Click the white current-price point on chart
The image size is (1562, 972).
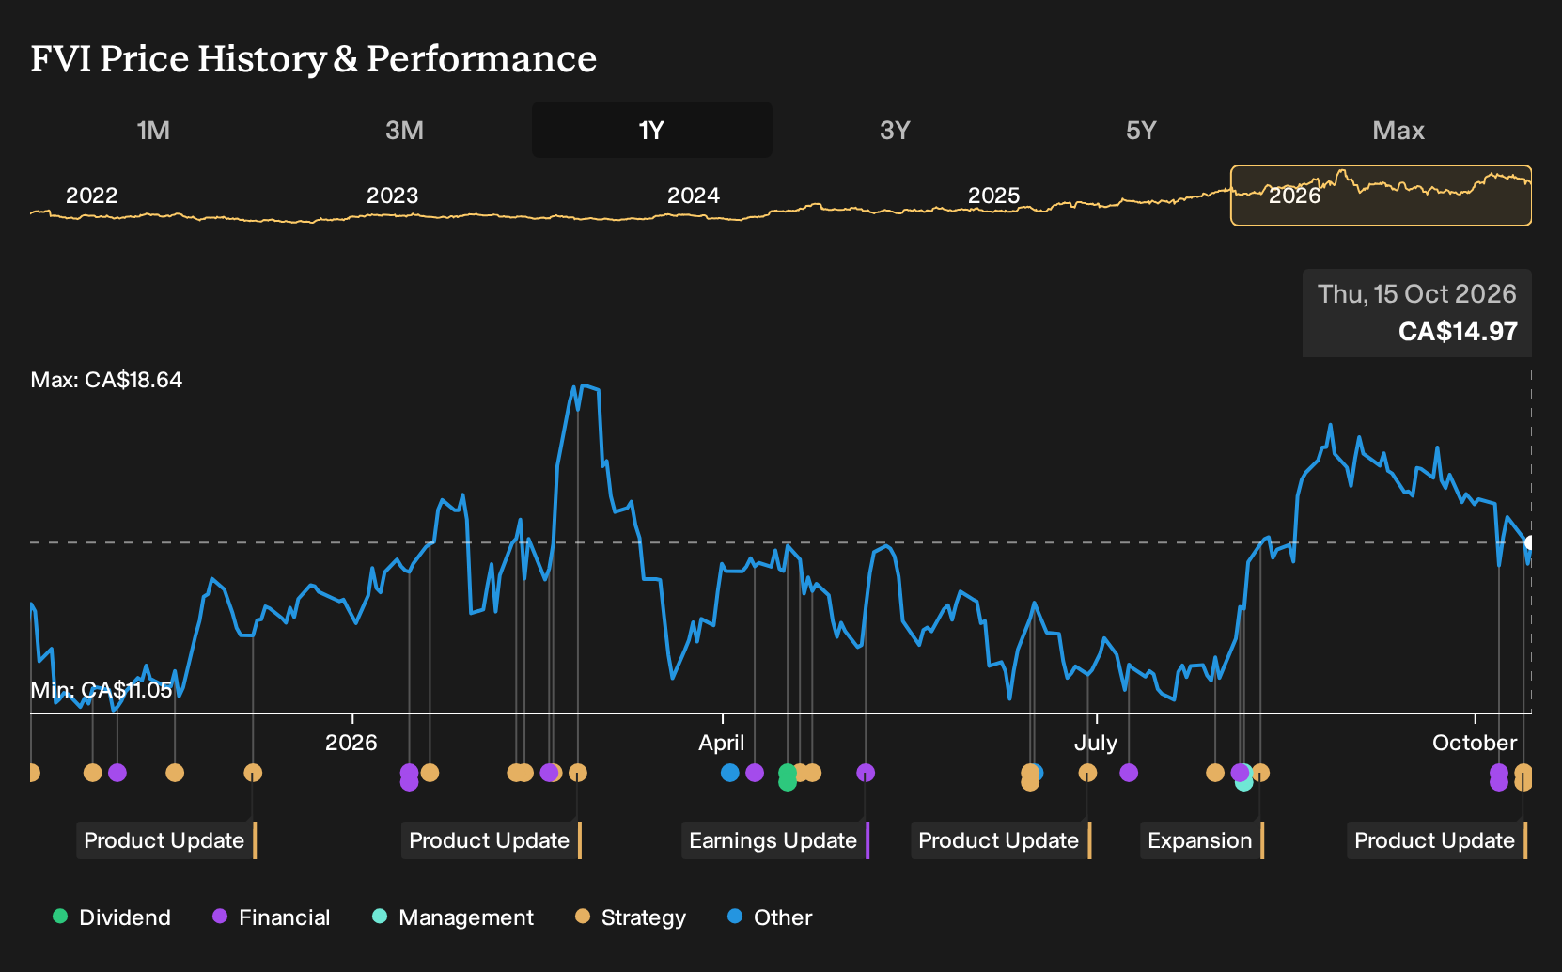pyautogui.click(x=1530, y=542)
